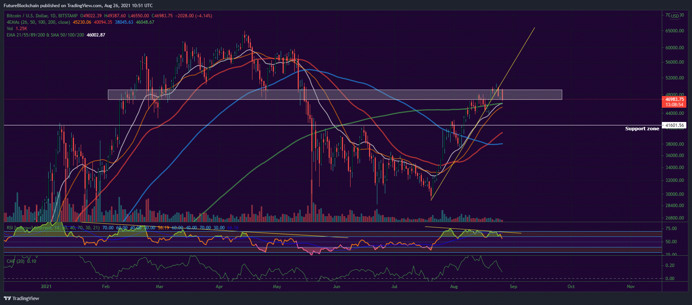Click the Oct label on time axis
Image resolution: width=692 pixels, height=305 pixels.
[x=571, y=287]
